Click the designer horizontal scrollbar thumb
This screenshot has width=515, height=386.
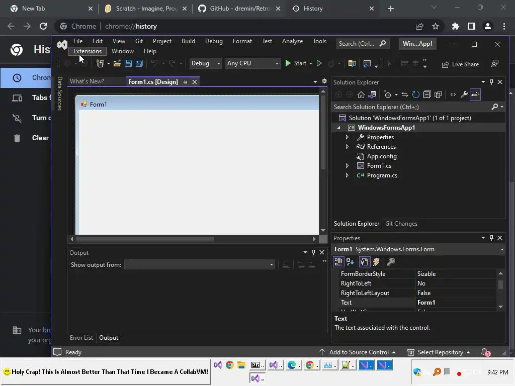145,239
